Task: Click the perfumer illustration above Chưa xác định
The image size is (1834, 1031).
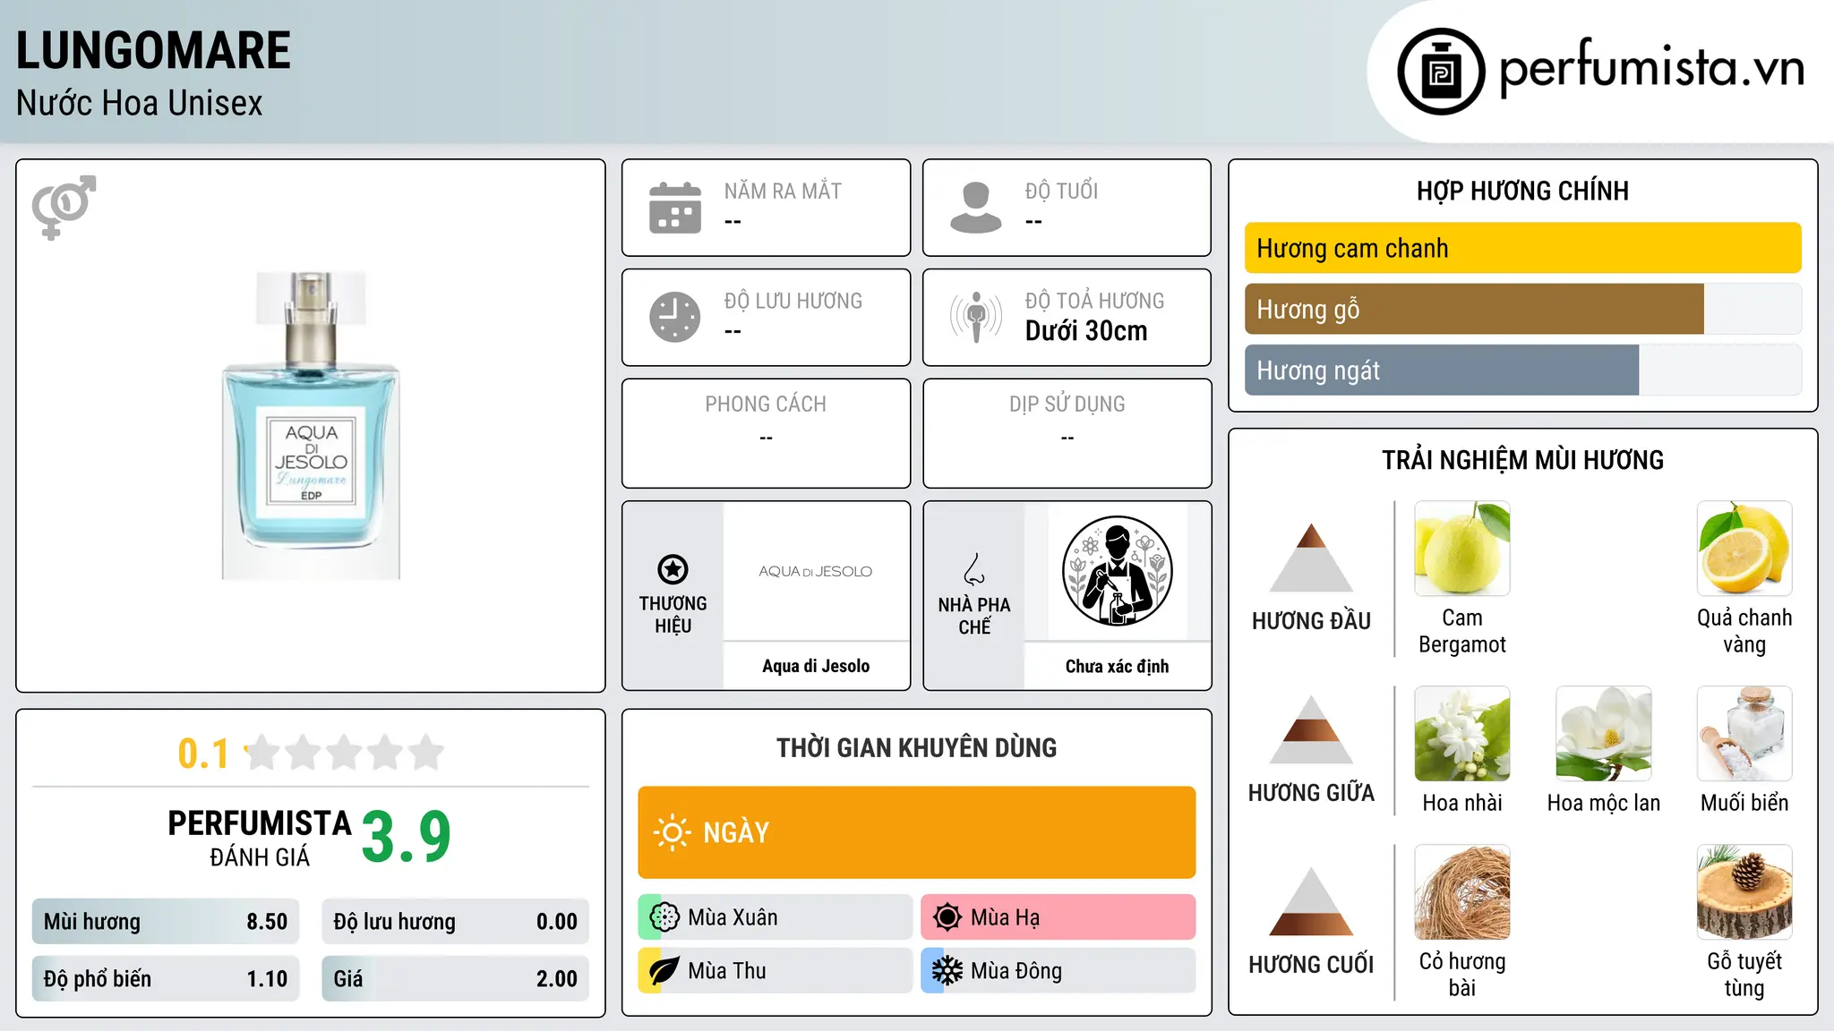Action: click(x=1117, y=571)
